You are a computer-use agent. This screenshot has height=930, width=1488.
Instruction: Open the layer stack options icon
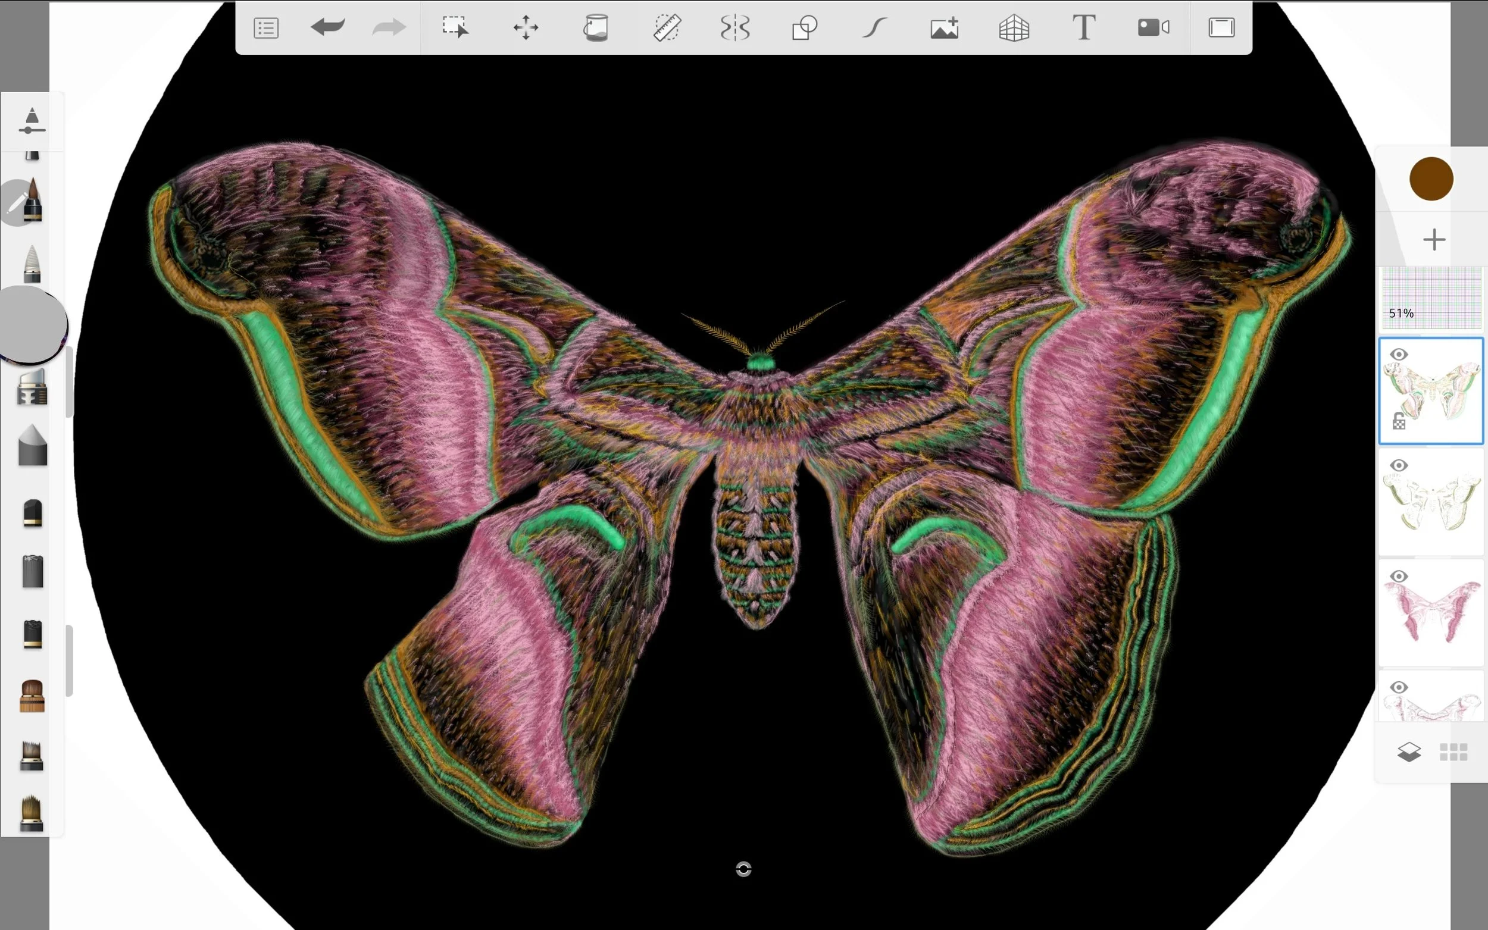click(1409, 751)
